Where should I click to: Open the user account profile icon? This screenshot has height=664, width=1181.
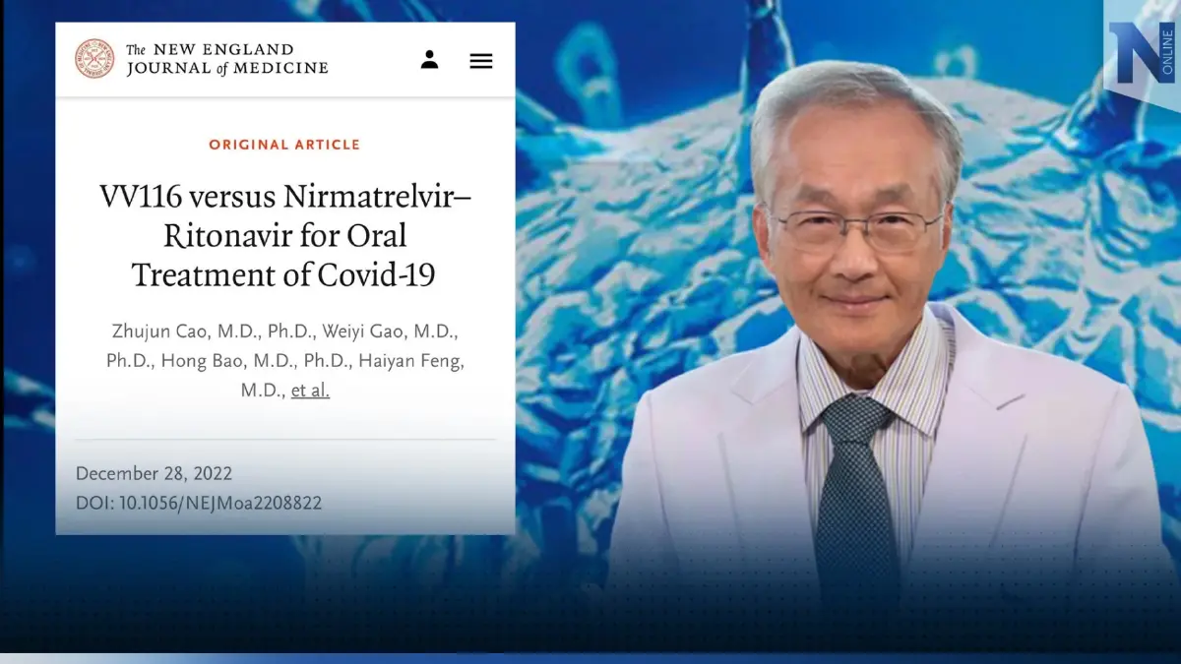click(429, 60)
